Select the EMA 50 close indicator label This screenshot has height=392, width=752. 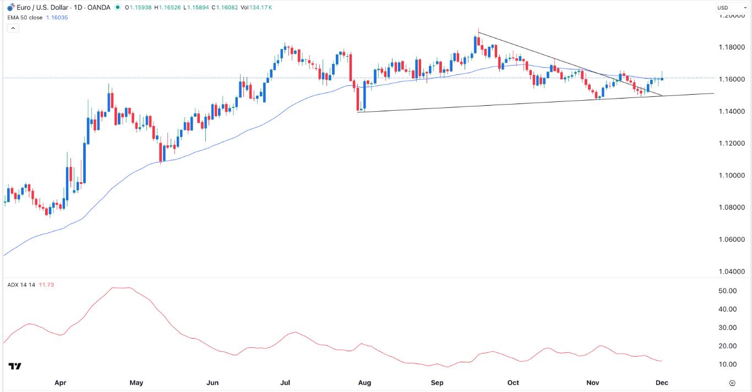[25, 18]
